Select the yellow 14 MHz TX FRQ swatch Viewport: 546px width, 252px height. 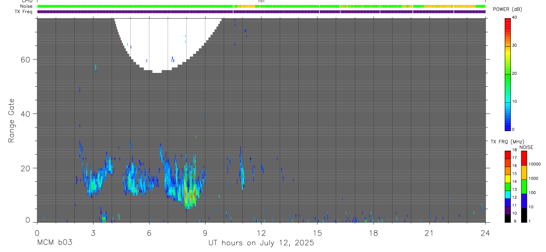508,180
